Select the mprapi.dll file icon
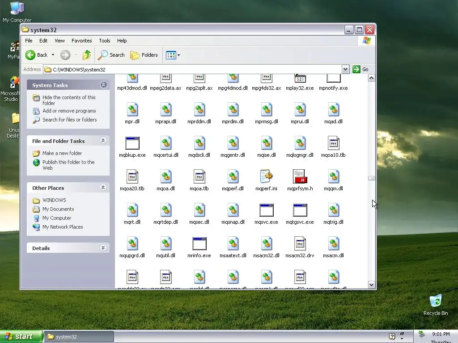458x343 pixels. pos(165,110)
